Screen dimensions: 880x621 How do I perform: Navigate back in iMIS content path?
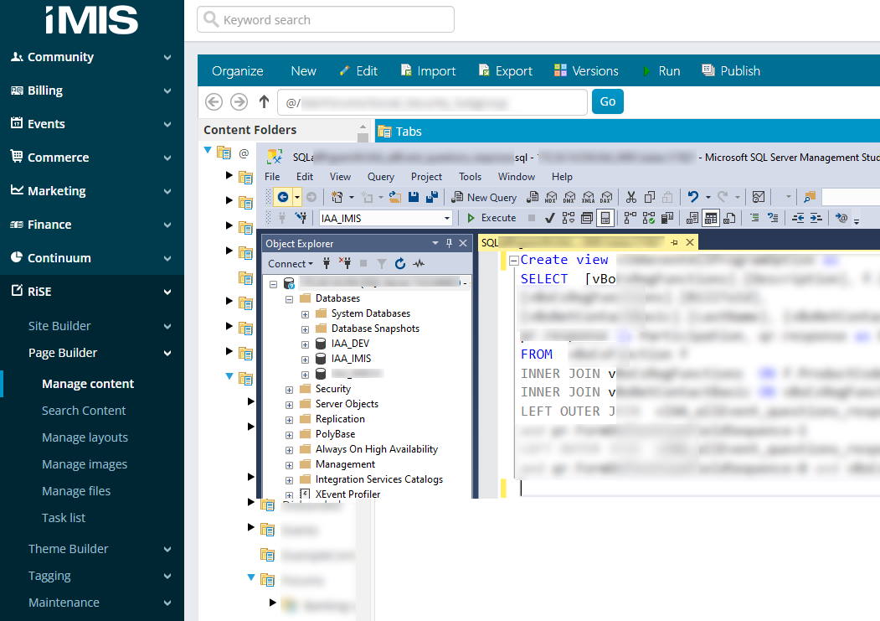click(214, 101)
